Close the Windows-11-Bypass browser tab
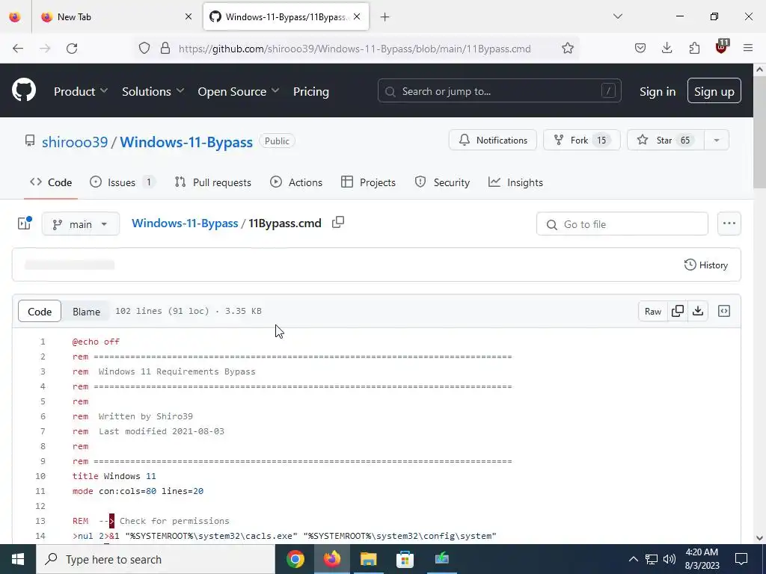 (x=357, y=17)
